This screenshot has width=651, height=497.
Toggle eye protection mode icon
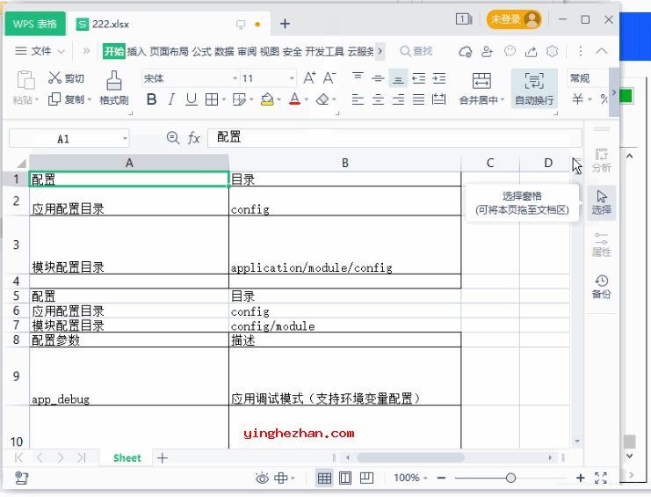coord(262,478)
